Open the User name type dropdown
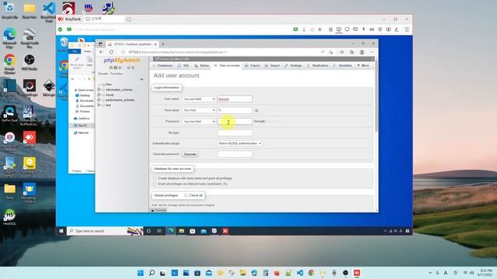497x279 pixels. tap(199, 99)
